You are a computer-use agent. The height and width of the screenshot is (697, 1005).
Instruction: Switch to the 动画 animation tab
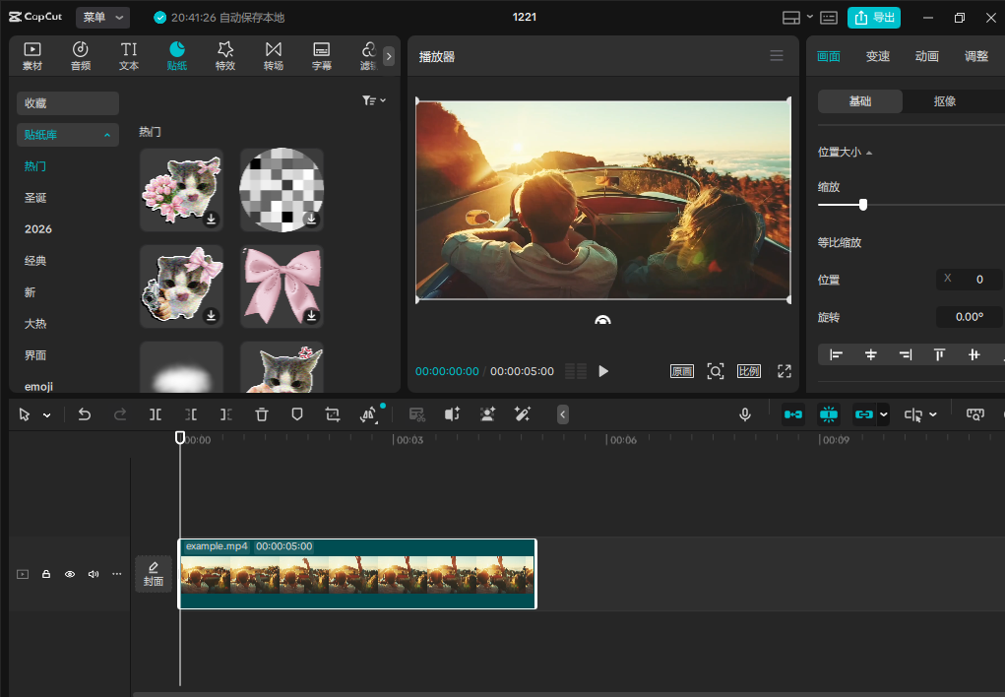click(x=927, y=56)
